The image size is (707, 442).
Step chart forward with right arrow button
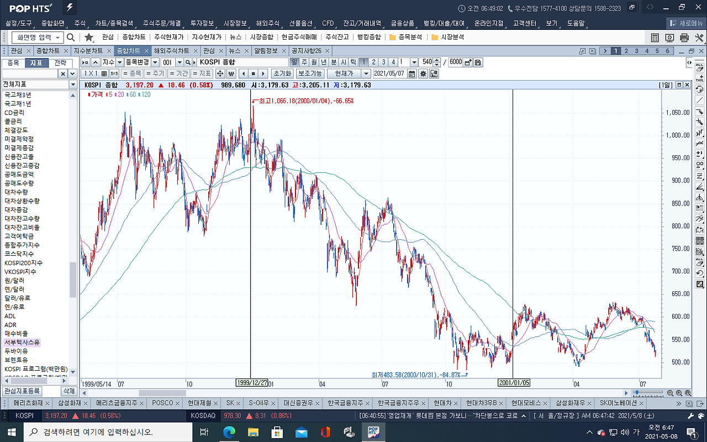(263, 73)
